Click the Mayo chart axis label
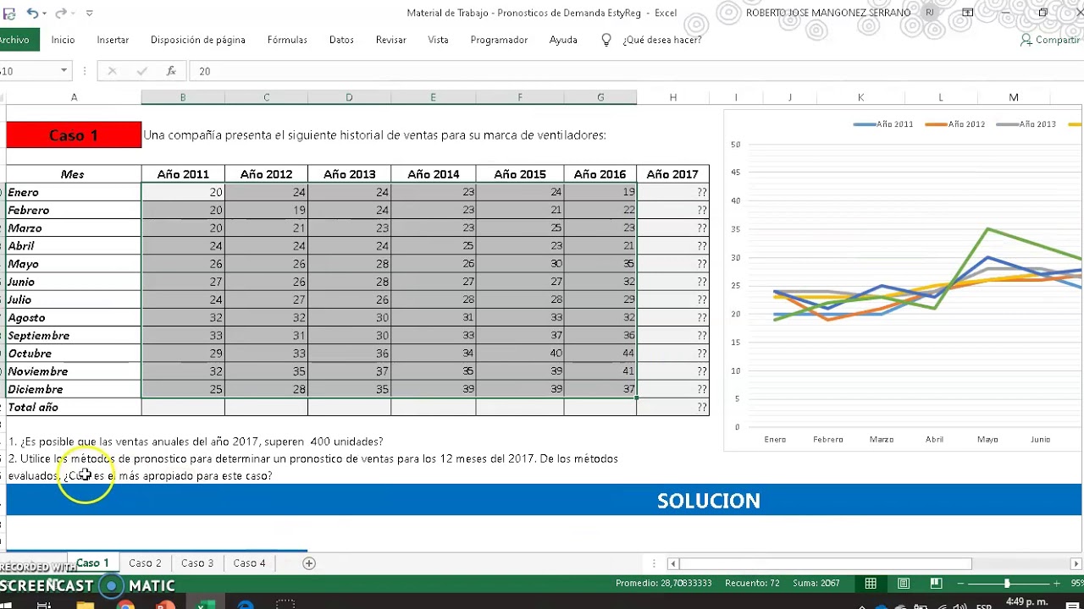The height and width of the screenshot is (609, 1084). tap(987, 439)
